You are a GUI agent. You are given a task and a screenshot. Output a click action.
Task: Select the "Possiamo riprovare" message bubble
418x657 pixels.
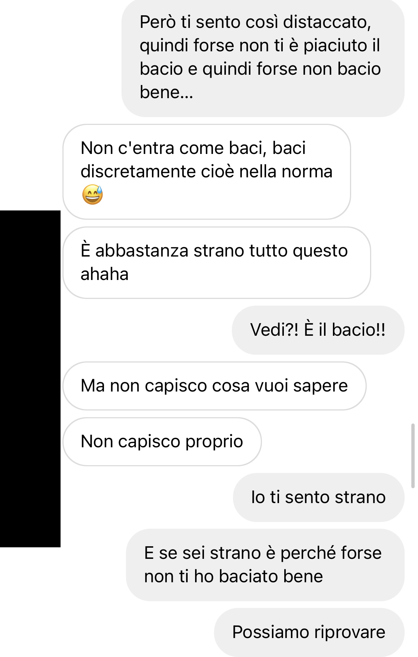(x=309, y=632)
